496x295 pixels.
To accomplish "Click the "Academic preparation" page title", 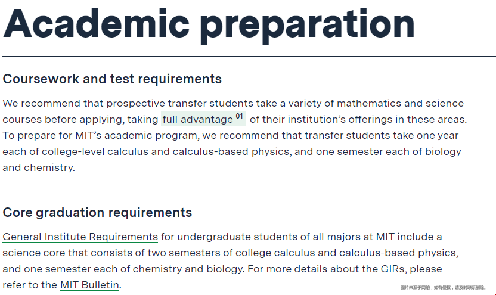I will [209, 24].
